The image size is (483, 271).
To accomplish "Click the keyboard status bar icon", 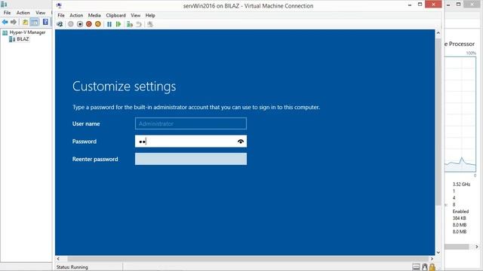I will [416, 267].
